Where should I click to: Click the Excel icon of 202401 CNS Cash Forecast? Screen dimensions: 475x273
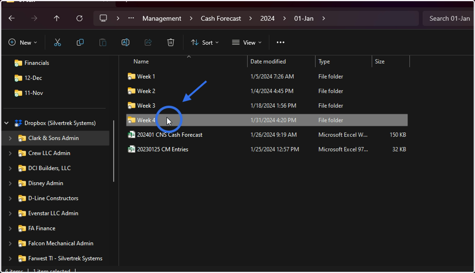pos(131,135)
